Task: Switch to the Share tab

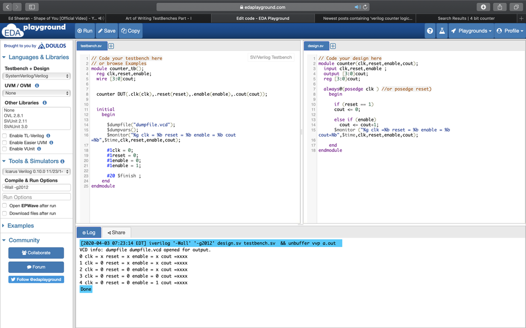Action: coord(116,232)
